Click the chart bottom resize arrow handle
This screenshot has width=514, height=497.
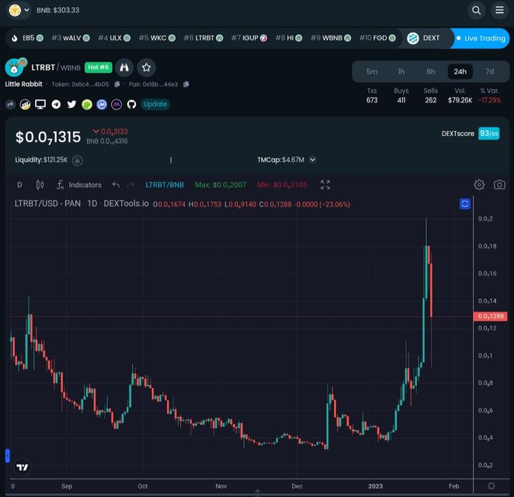[x=257, y=493]
